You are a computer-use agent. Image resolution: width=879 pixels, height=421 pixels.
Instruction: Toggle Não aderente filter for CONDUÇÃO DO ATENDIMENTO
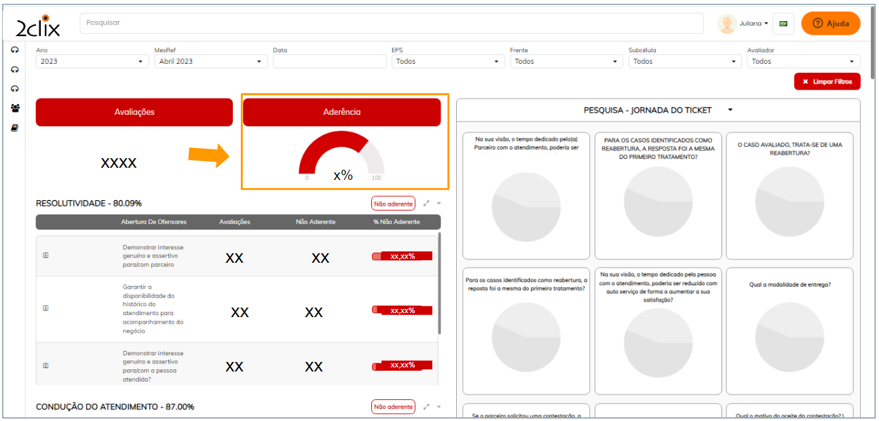tap(393, 407)
